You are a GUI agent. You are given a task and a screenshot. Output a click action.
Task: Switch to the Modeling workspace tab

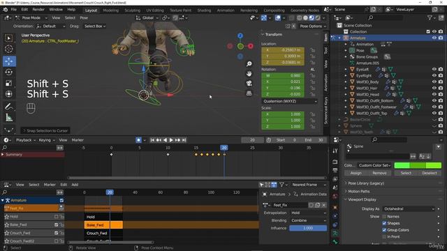pos(110,10)
